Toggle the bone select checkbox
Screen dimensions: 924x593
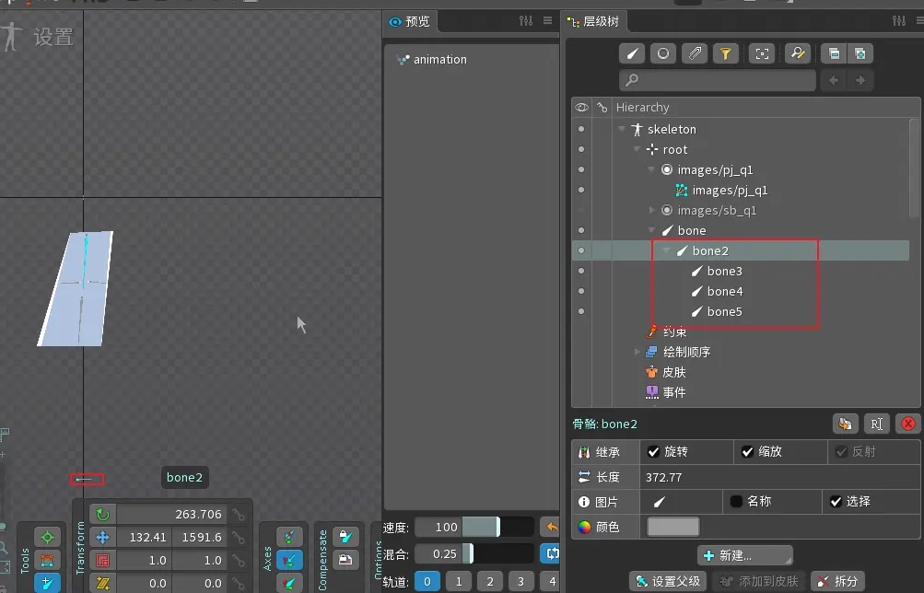(x=836, y=501)
